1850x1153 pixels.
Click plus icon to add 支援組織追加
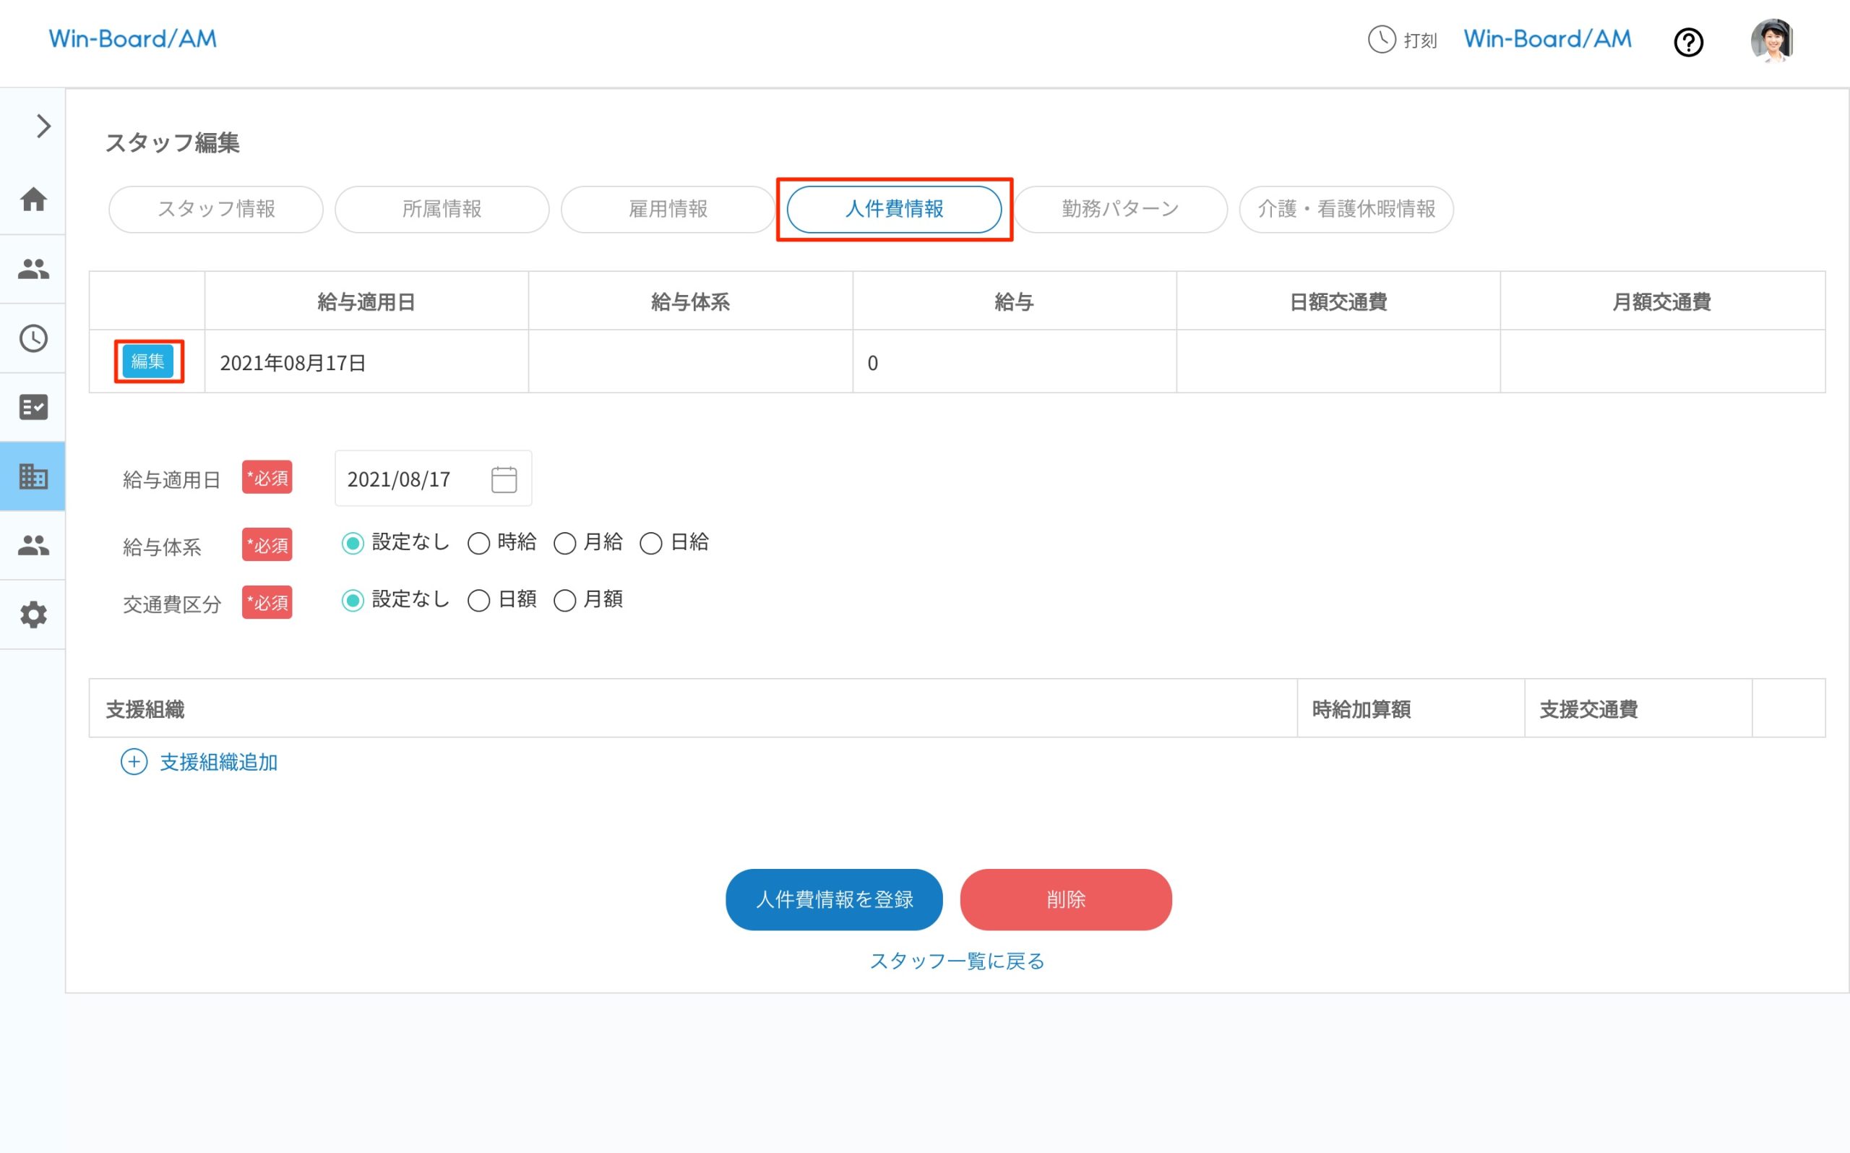pyautogui.click(x=134, y=762)
